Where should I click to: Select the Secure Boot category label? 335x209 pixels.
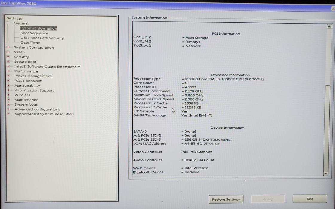[25, 62]
